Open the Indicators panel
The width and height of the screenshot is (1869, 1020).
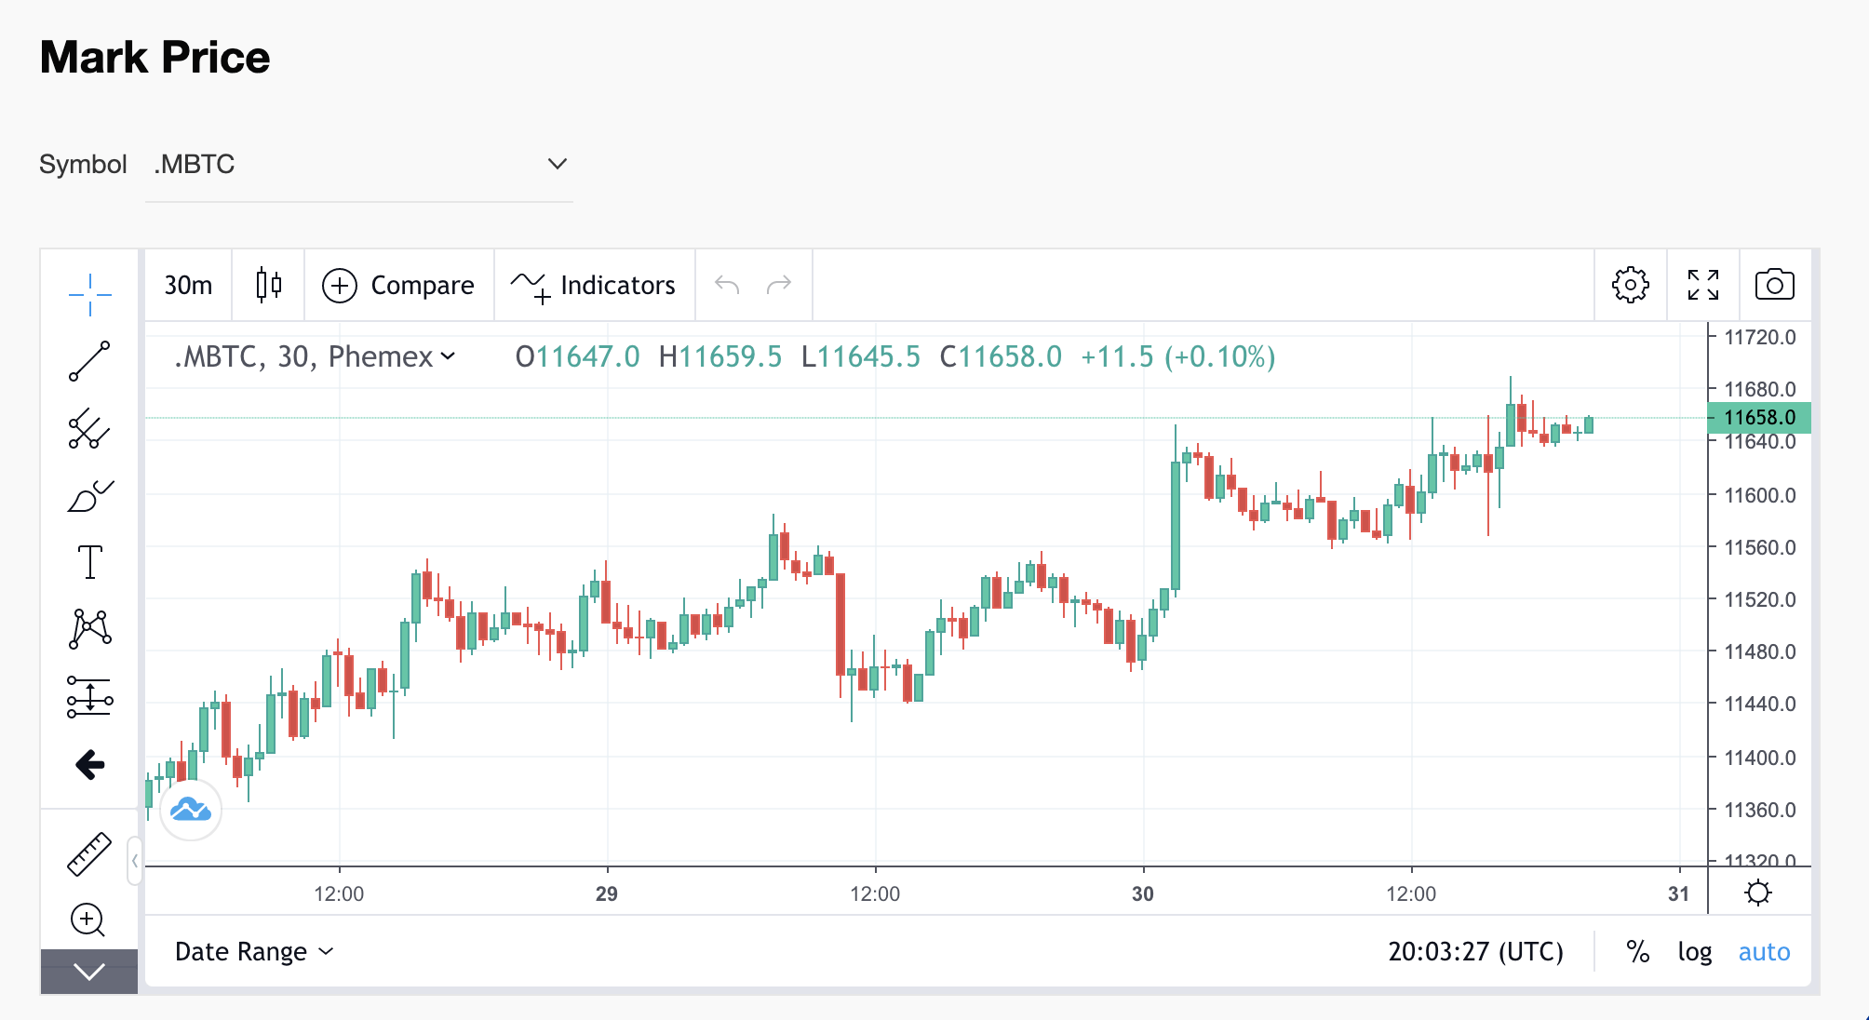click(594, 286)
